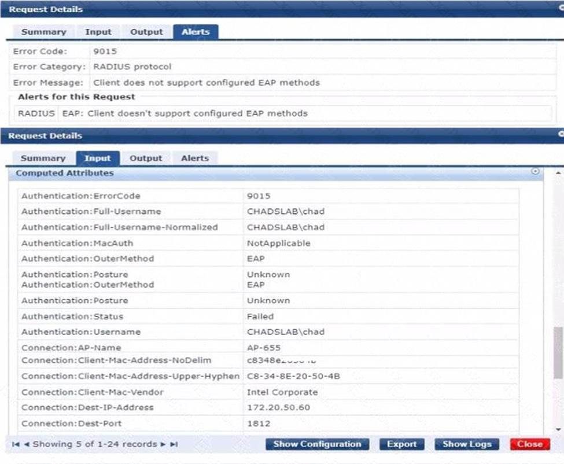
Task: Close the lower Request Details dialog via X
Action: [x=561, y=134]
